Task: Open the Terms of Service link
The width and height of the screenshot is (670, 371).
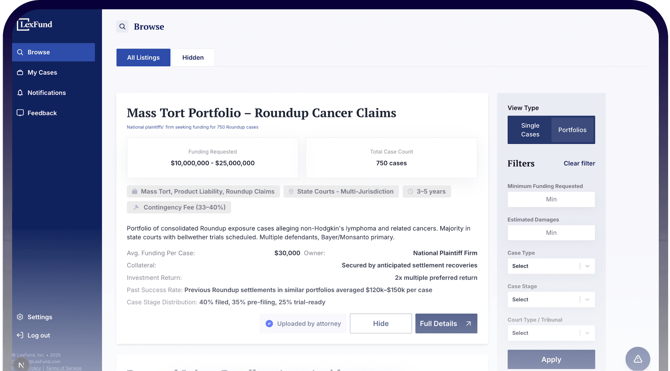Action: pos(64,368)
